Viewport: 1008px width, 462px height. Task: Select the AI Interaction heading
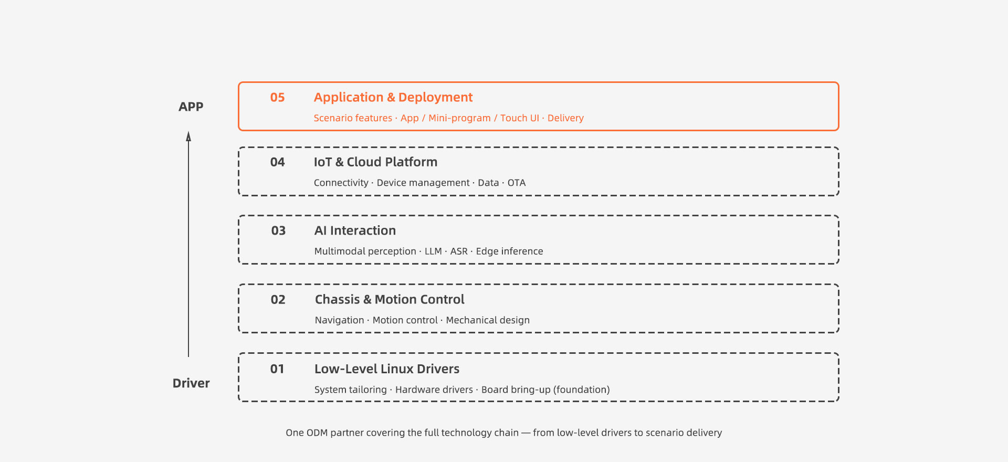pos(355,231)
